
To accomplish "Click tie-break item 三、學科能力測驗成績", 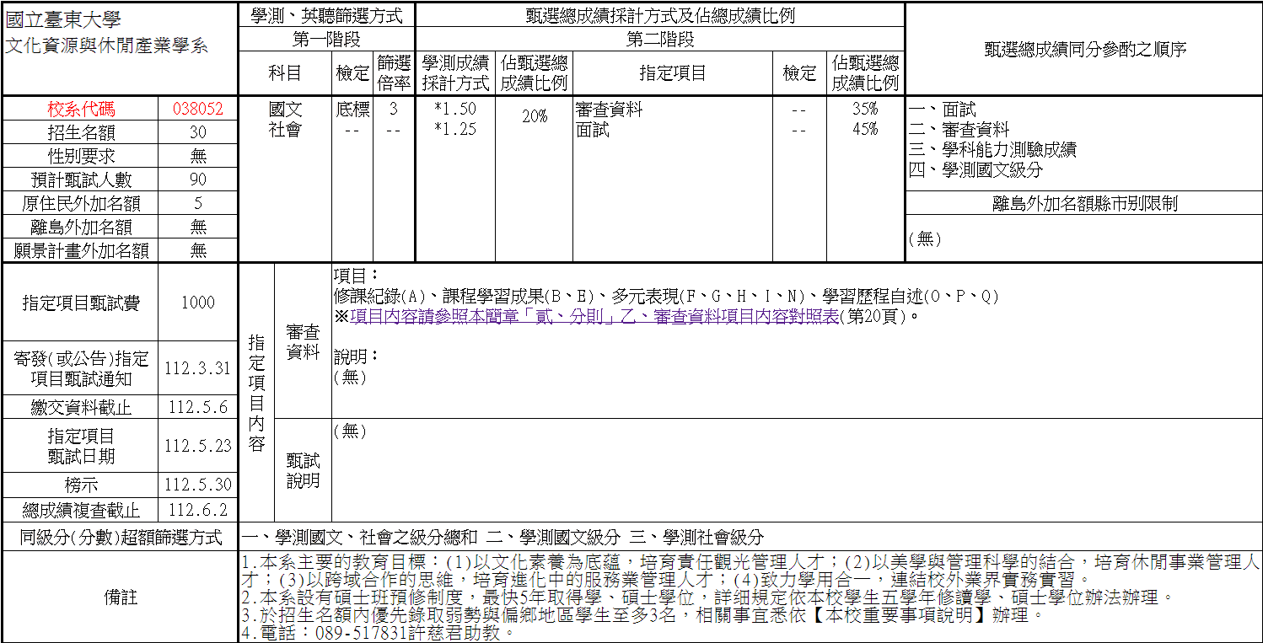I will coord(992,149).
